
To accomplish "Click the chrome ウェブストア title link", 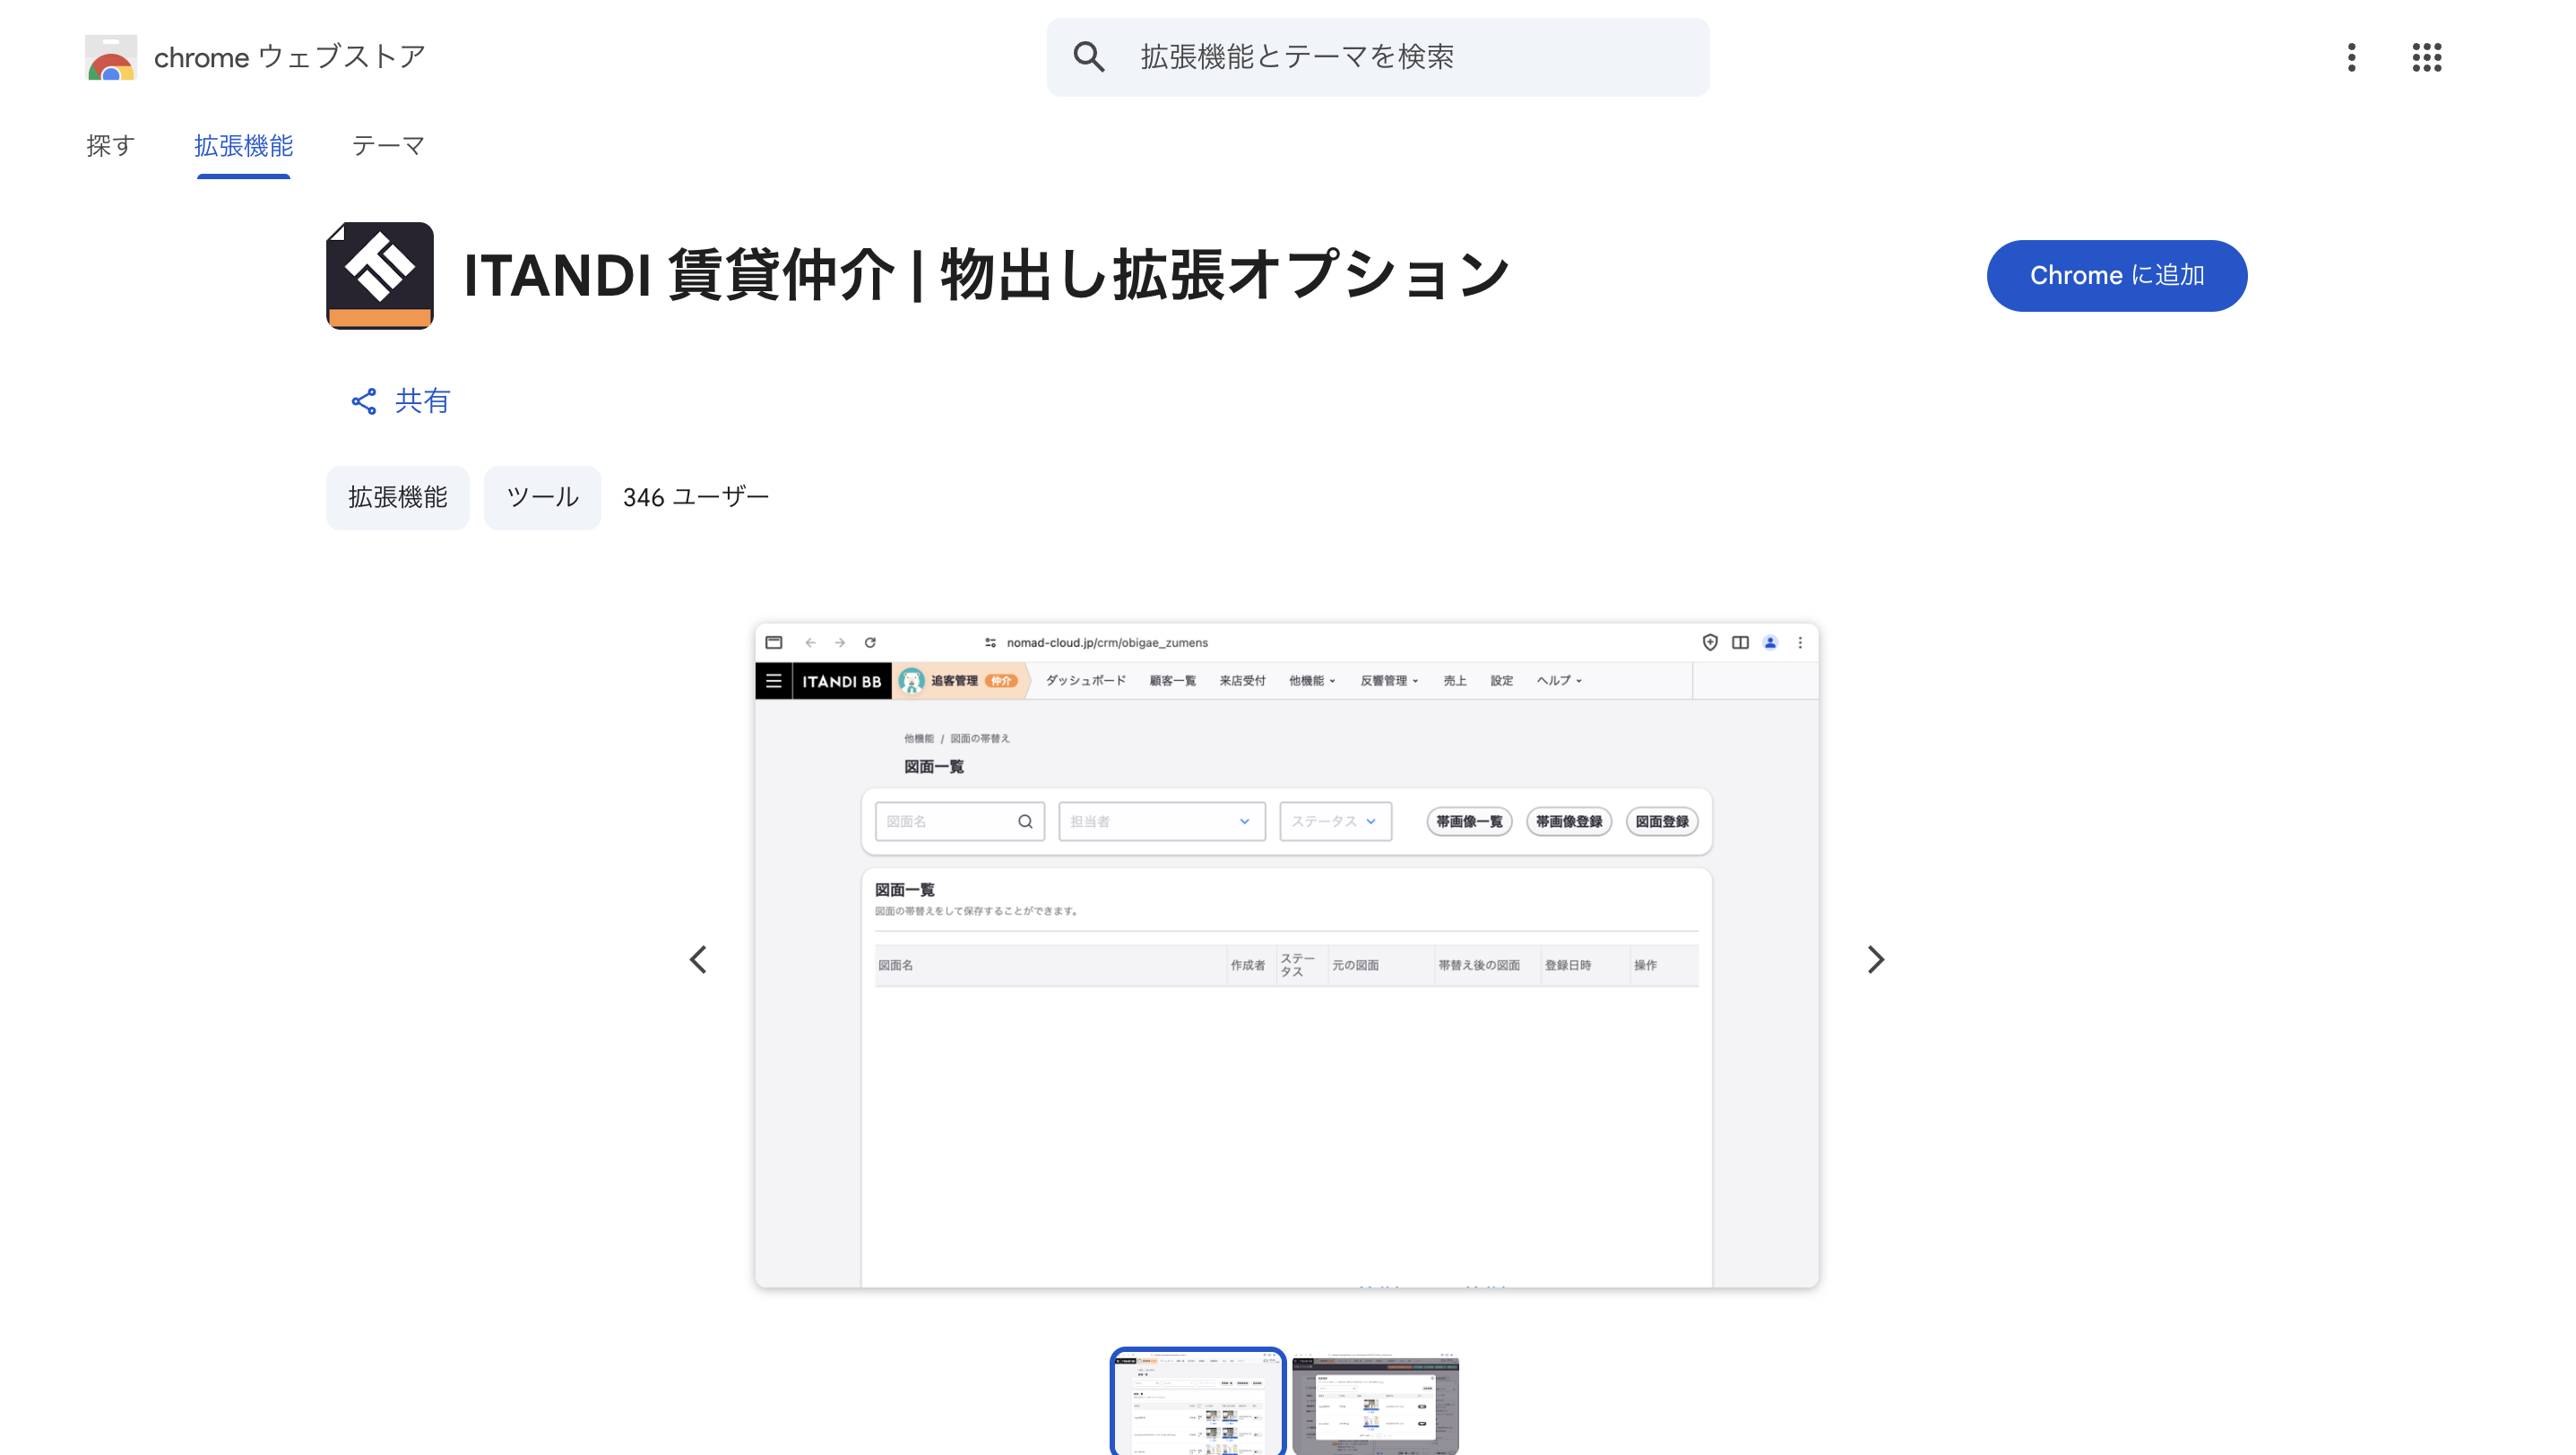I will pos(290,57).
